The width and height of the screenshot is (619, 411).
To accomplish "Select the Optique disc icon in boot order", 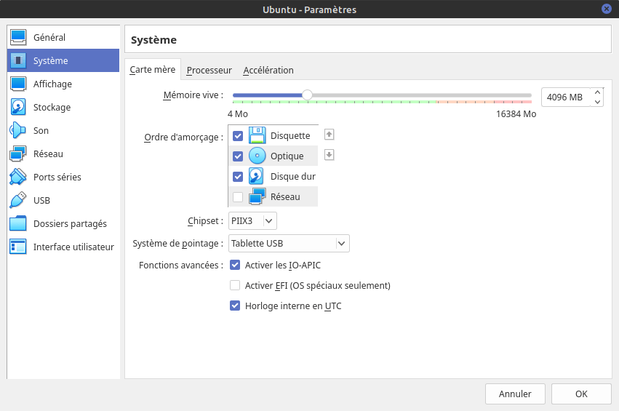I will (x=257, y=156).
